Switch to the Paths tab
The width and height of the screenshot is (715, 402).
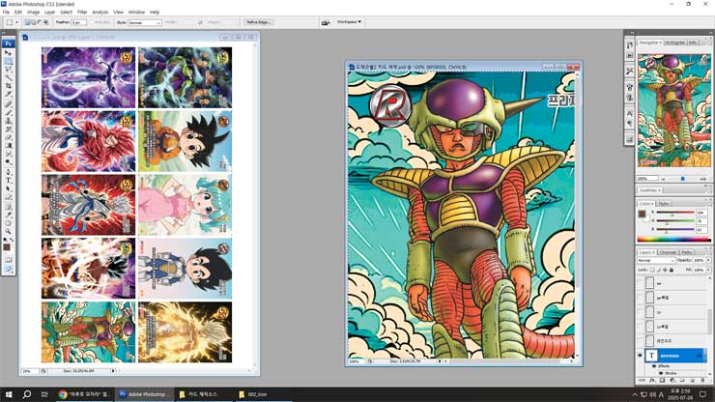pos(687,252)
